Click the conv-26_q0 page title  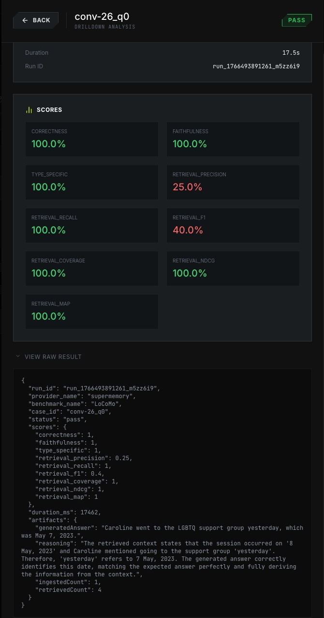[102, 16]
